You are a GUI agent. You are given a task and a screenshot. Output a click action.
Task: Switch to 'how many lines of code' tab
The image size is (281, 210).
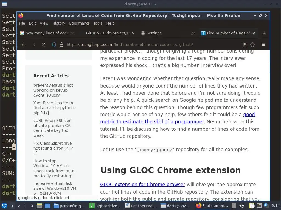47,33
